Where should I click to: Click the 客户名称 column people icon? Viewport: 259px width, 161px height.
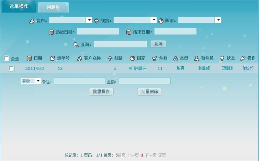pyautogui.click(x=80, y=58)
